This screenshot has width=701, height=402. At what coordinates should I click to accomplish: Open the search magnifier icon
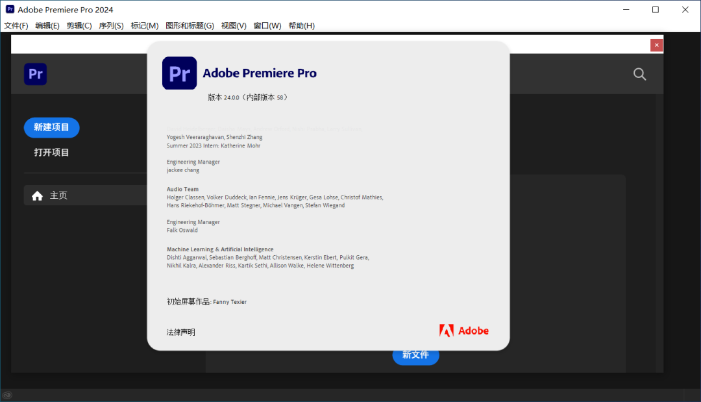coord(640,74)
